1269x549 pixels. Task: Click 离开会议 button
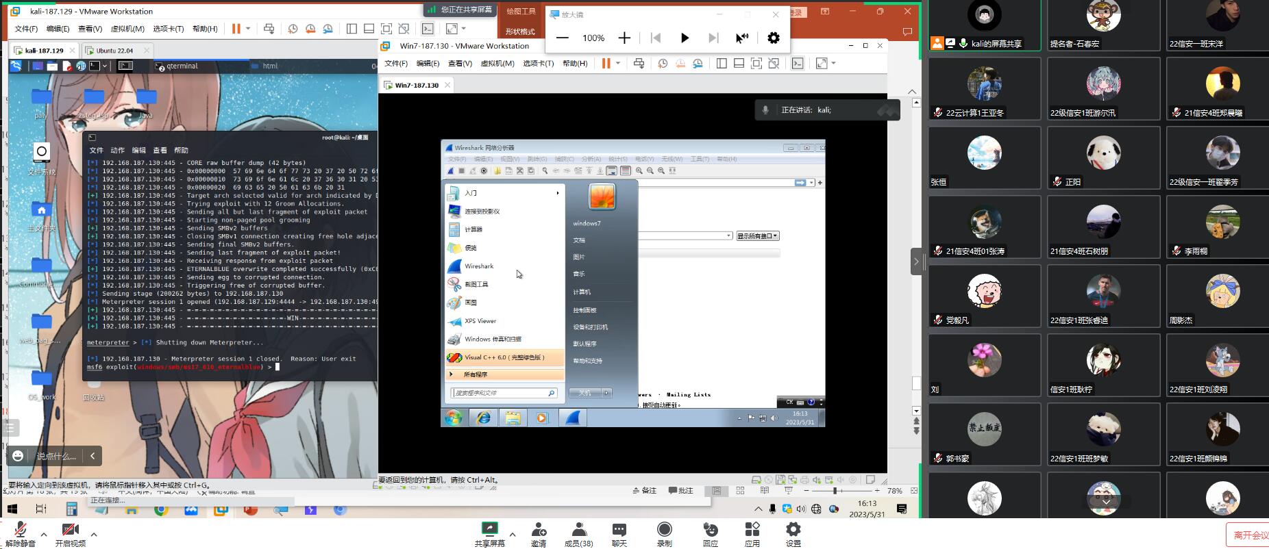tap(1249, 535)
